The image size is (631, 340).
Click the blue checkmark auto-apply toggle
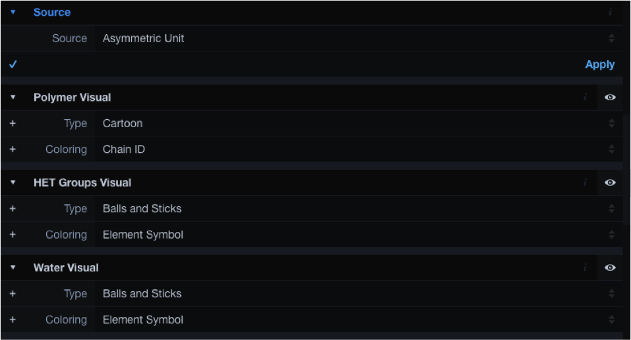(x=13, y=65)
